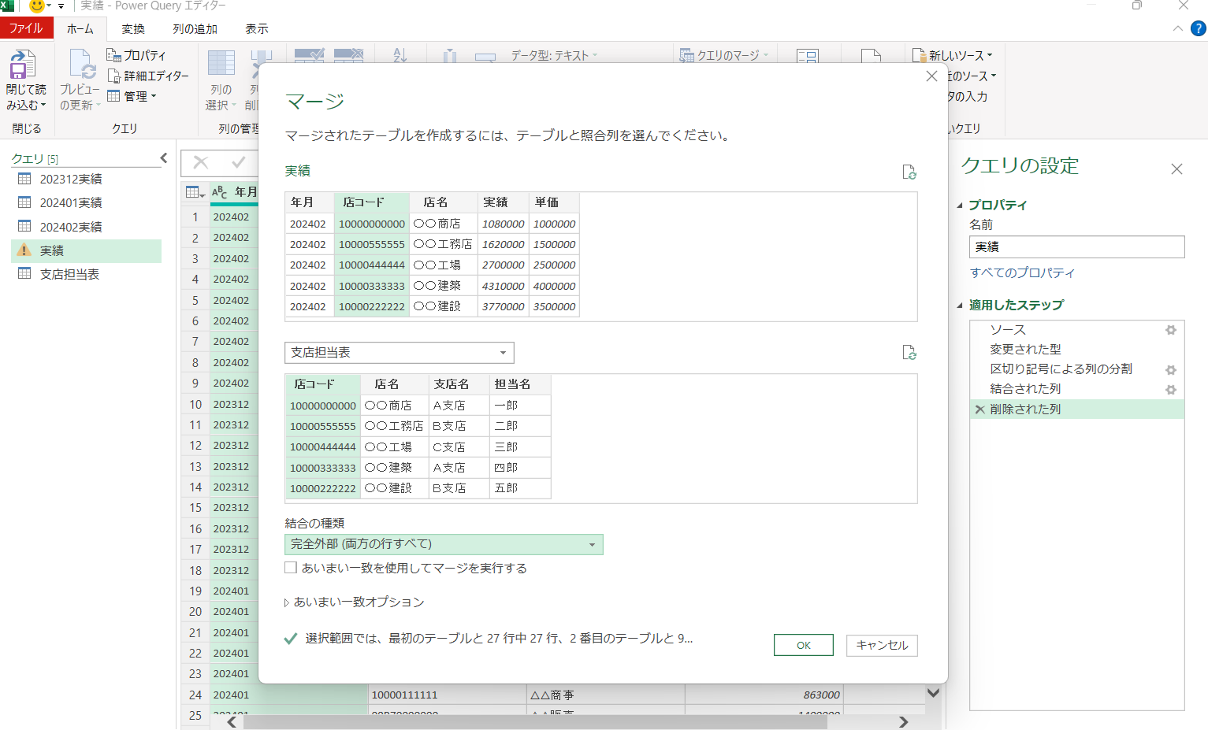
Task: Enable あいまい一致を使用してマージを実行する
Action: tap(291, 567)
